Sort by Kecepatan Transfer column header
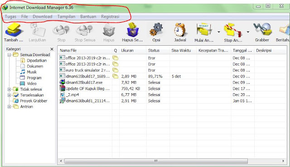Image resolution: width=290 pixels, height=167 pixels. coord(214,50)
